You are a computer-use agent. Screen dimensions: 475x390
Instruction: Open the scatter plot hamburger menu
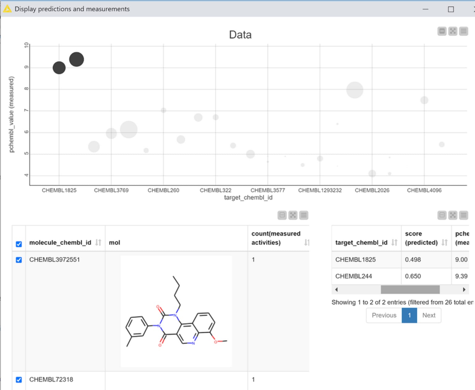(x=463, y=31)
